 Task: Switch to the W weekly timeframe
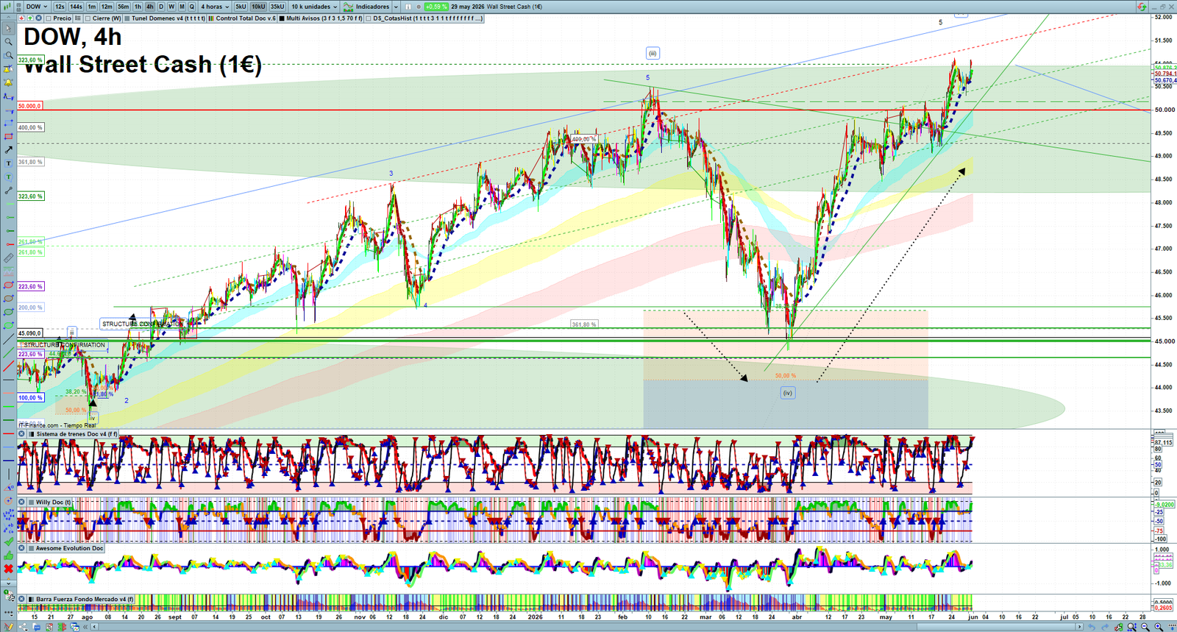(171, 7)
